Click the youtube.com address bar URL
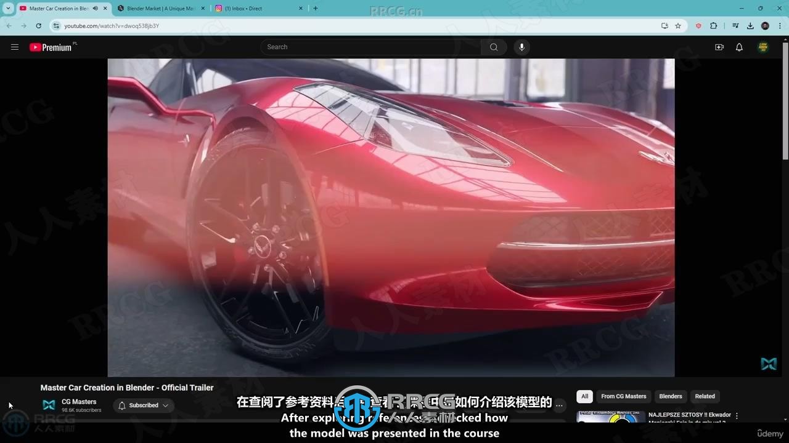 112,26
